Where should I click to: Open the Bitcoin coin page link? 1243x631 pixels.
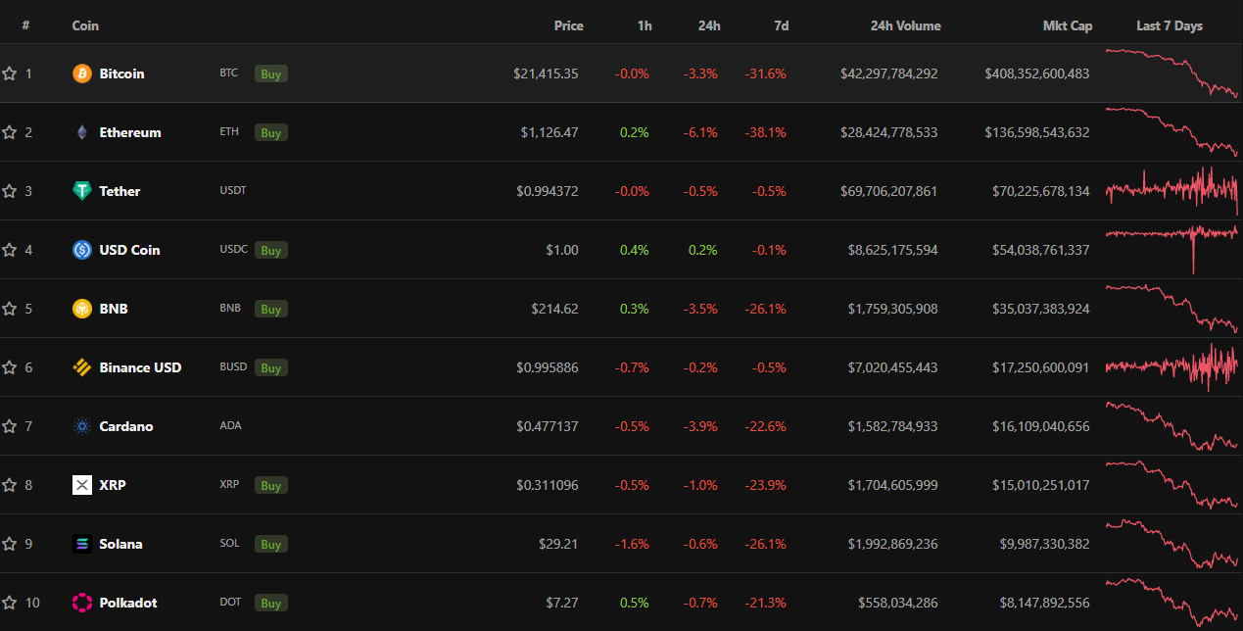click(x=121, y=73)
